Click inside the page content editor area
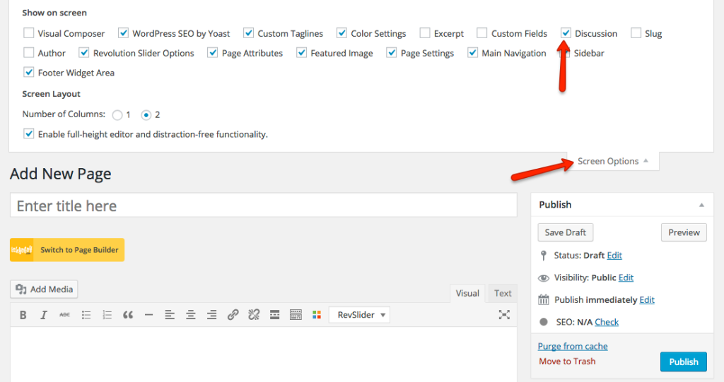This screenshot has height=382, width=724. pyautogui.click(x=263, y=354)
